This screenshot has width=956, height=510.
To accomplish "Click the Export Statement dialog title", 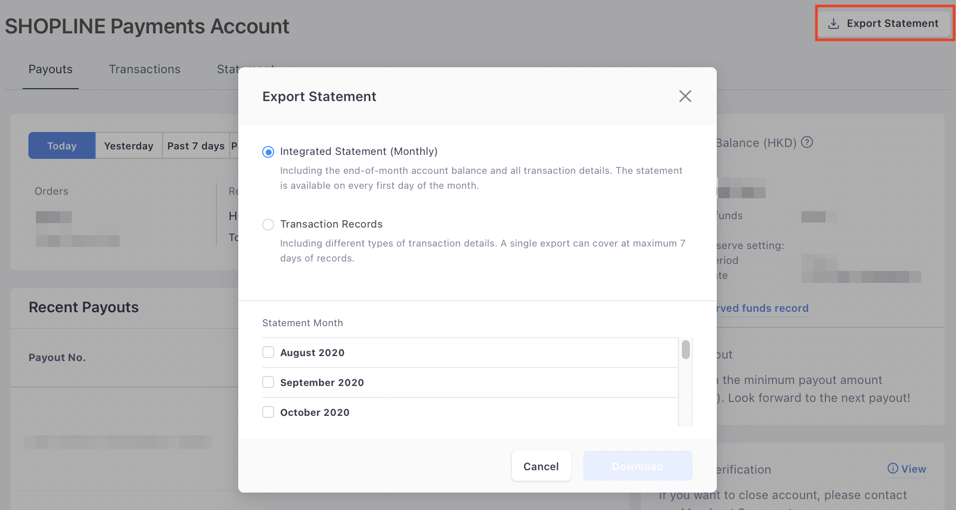I will coord(319,97).
